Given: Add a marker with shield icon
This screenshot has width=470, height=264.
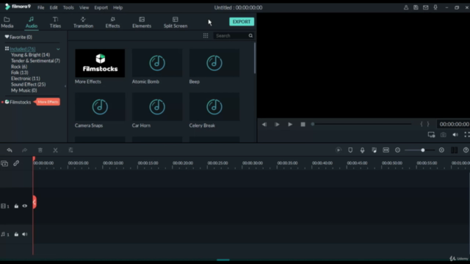Looking at the screenshot, I should 350,150.
